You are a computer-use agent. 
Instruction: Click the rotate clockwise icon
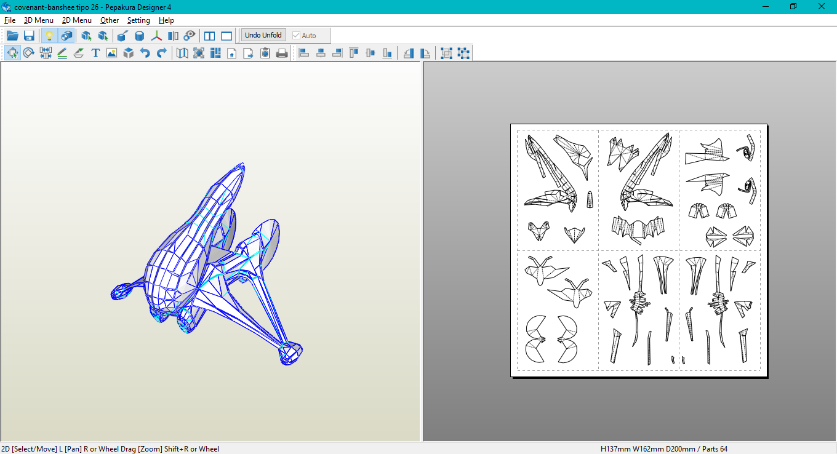click(425, 53)
